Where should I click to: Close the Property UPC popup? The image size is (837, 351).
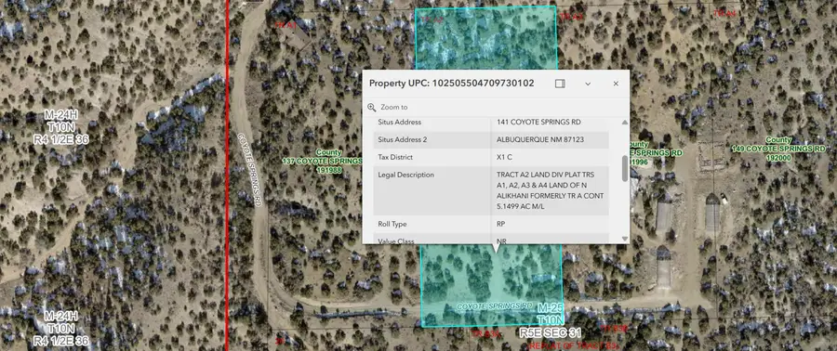616,84
